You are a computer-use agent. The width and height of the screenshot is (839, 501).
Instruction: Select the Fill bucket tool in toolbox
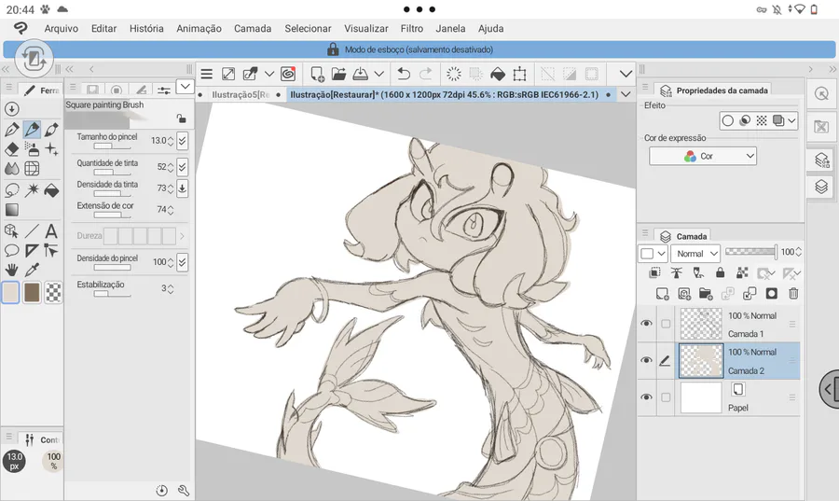tap(52, 190)
